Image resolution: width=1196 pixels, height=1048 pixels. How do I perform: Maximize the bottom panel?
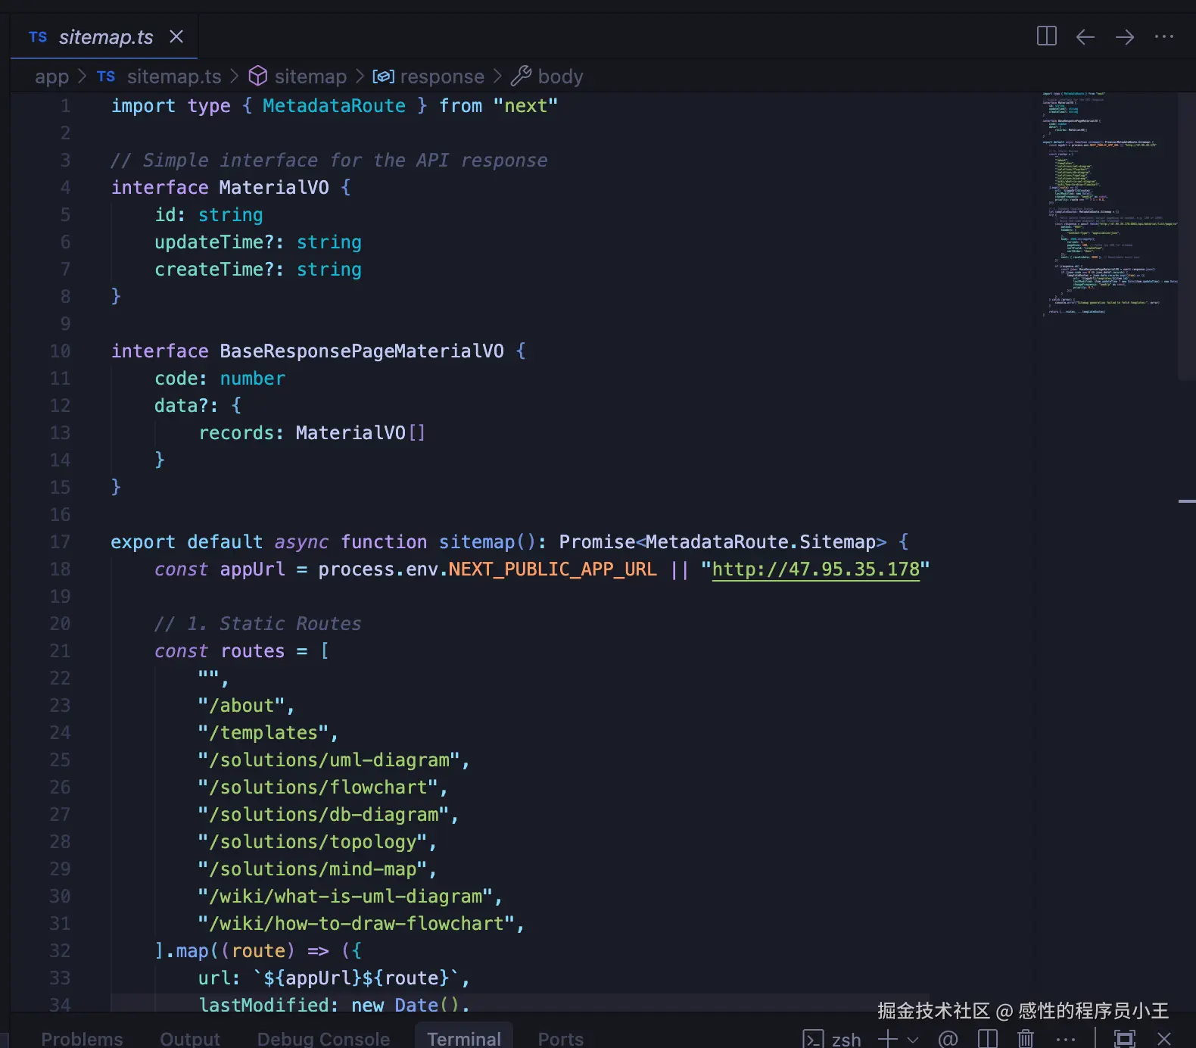point(1125,1039)
